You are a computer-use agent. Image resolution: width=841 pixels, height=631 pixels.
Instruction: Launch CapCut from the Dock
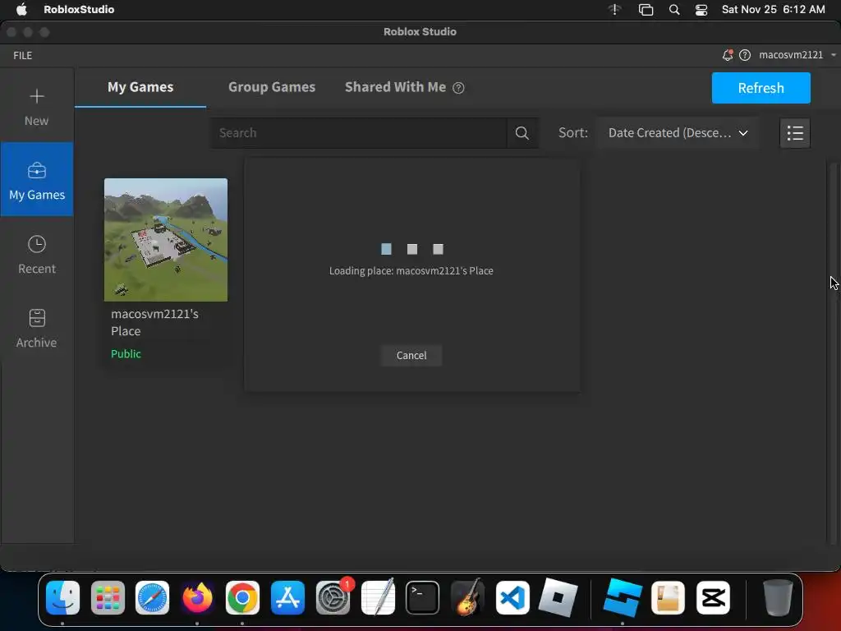[x=713, y=597]
